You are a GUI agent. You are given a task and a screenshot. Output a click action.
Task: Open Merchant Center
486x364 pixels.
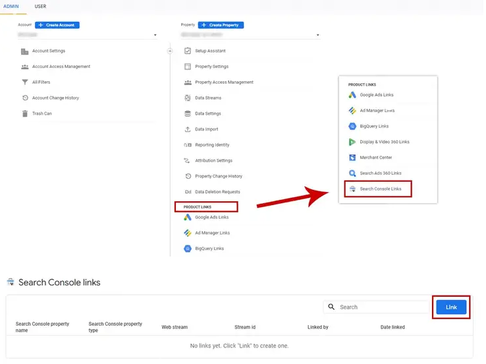point(375,158)
